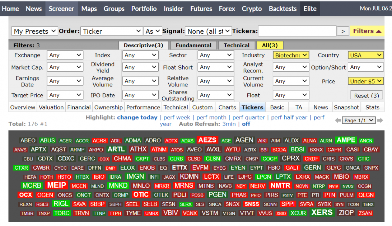Reset the 3 active filters

click(x=367, y=95)
